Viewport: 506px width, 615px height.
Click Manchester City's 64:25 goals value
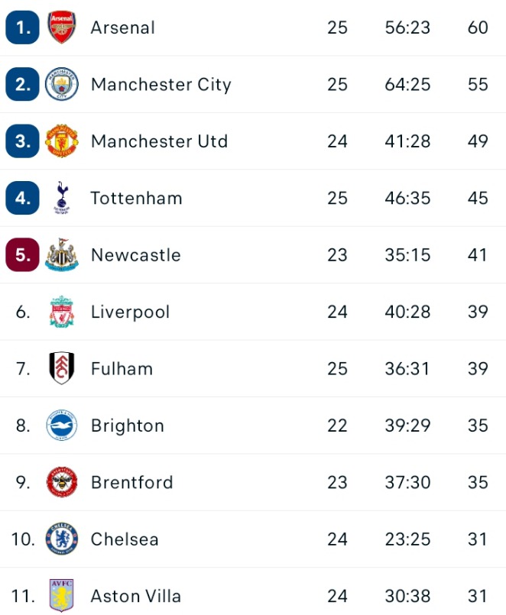pos(407,84)
